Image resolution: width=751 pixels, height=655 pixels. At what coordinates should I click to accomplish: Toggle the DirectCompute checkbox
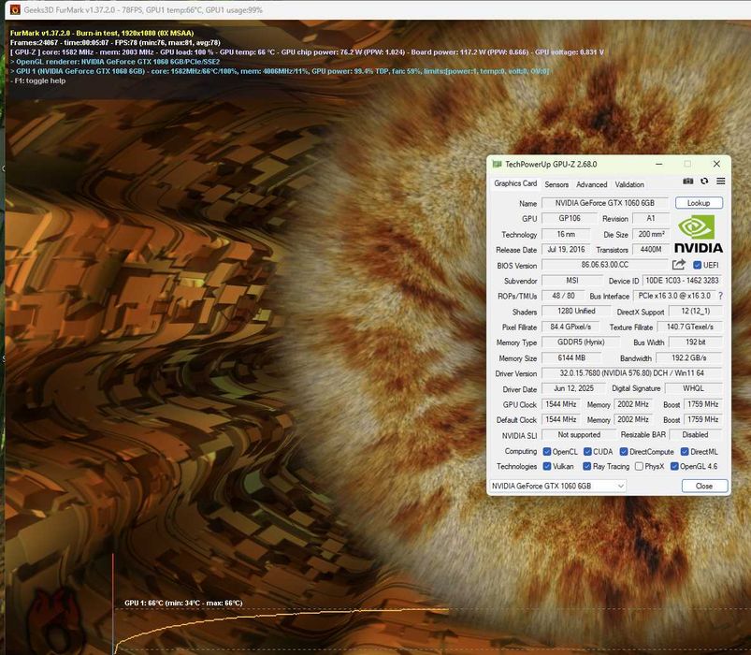click(x=624, y=451)
